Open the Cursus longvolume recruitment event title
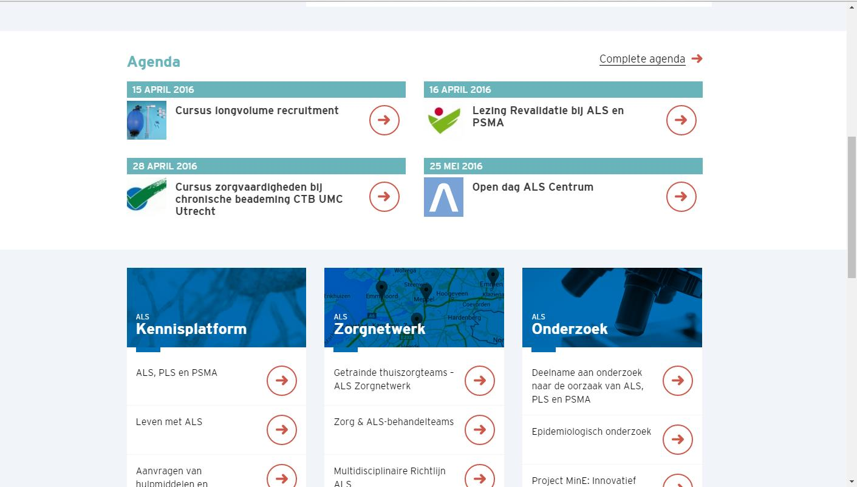Screen dimensions: 857x487 257,111
